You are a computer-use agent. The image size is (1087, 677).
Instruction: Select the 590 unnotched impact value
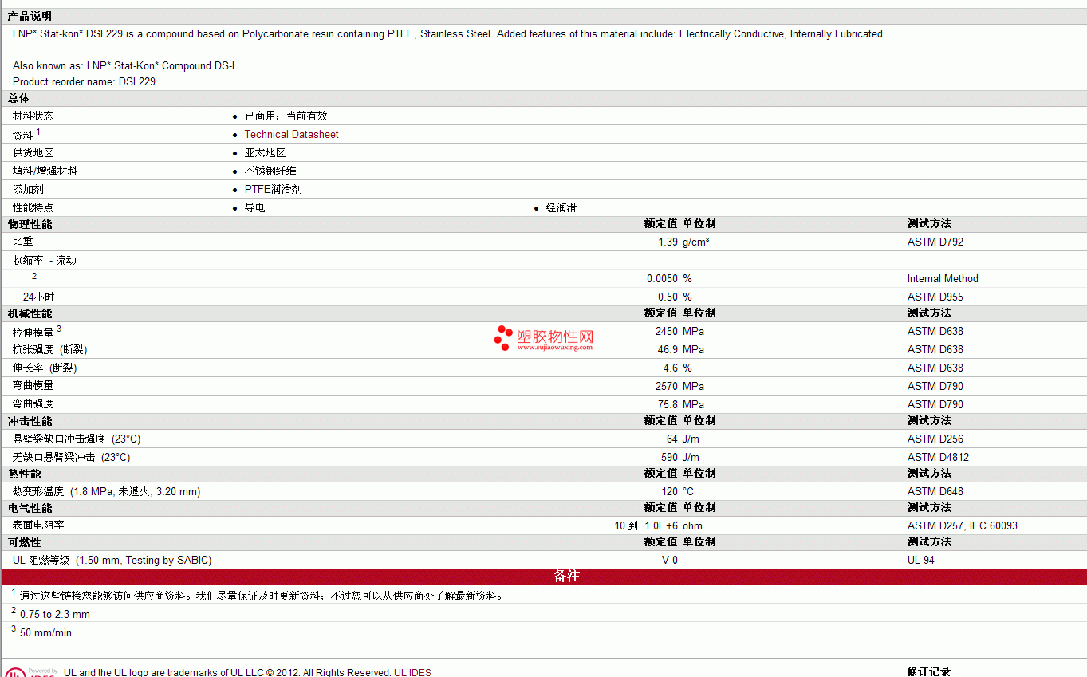coord(670,458)
